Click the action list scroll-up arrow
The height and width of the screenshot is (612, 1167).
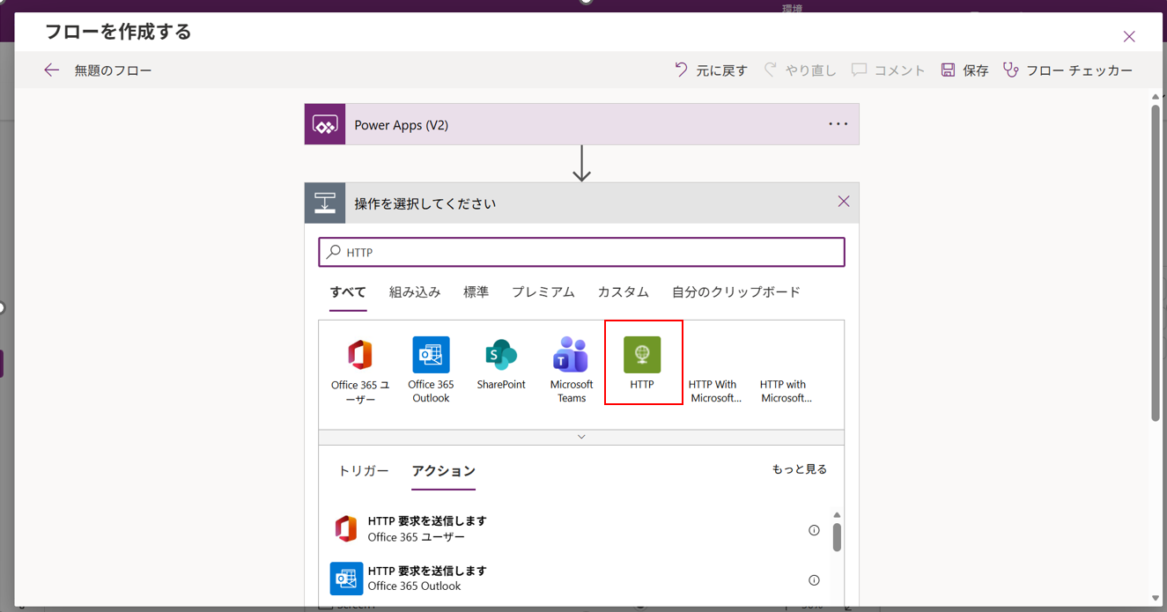(837, 515)
